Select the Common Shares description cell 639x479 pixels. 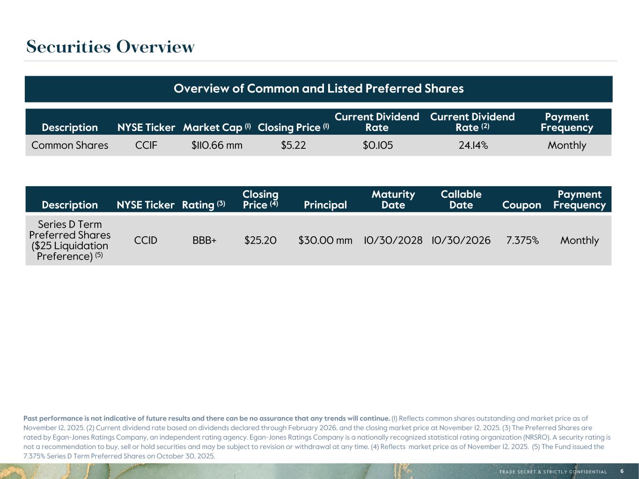70,145
